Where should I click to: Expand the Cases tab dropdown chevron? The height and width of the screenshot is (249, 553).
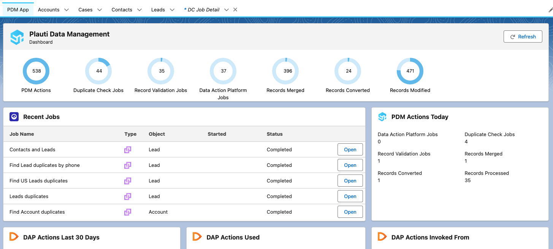tap(100, 10)
